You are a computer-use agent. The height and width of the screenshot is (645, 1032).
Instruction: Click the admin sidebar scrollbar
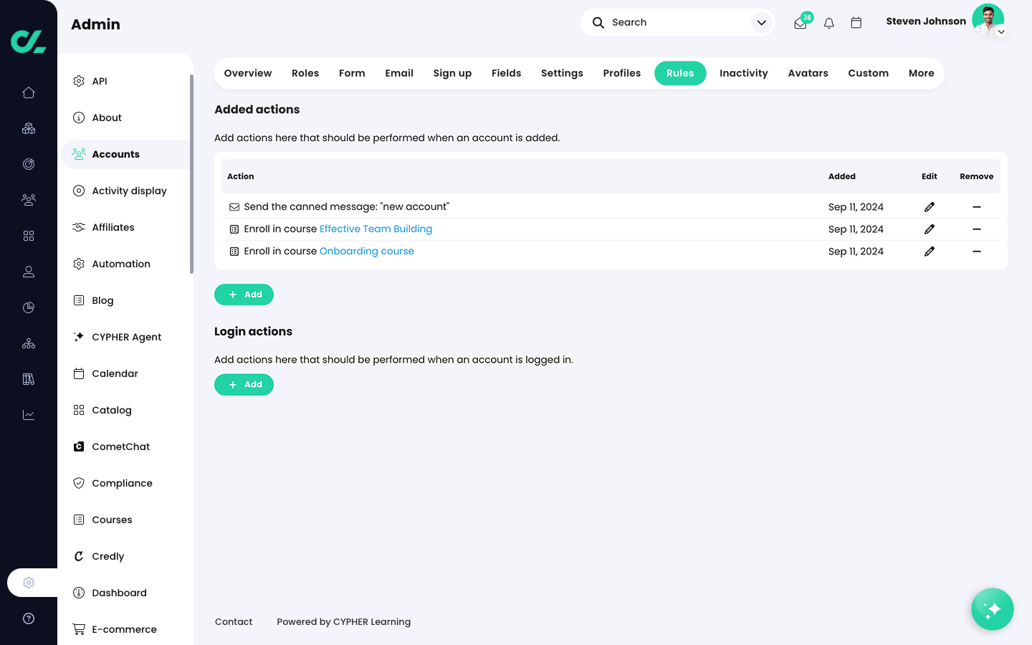pyautogui.click(x=191, y=172)
